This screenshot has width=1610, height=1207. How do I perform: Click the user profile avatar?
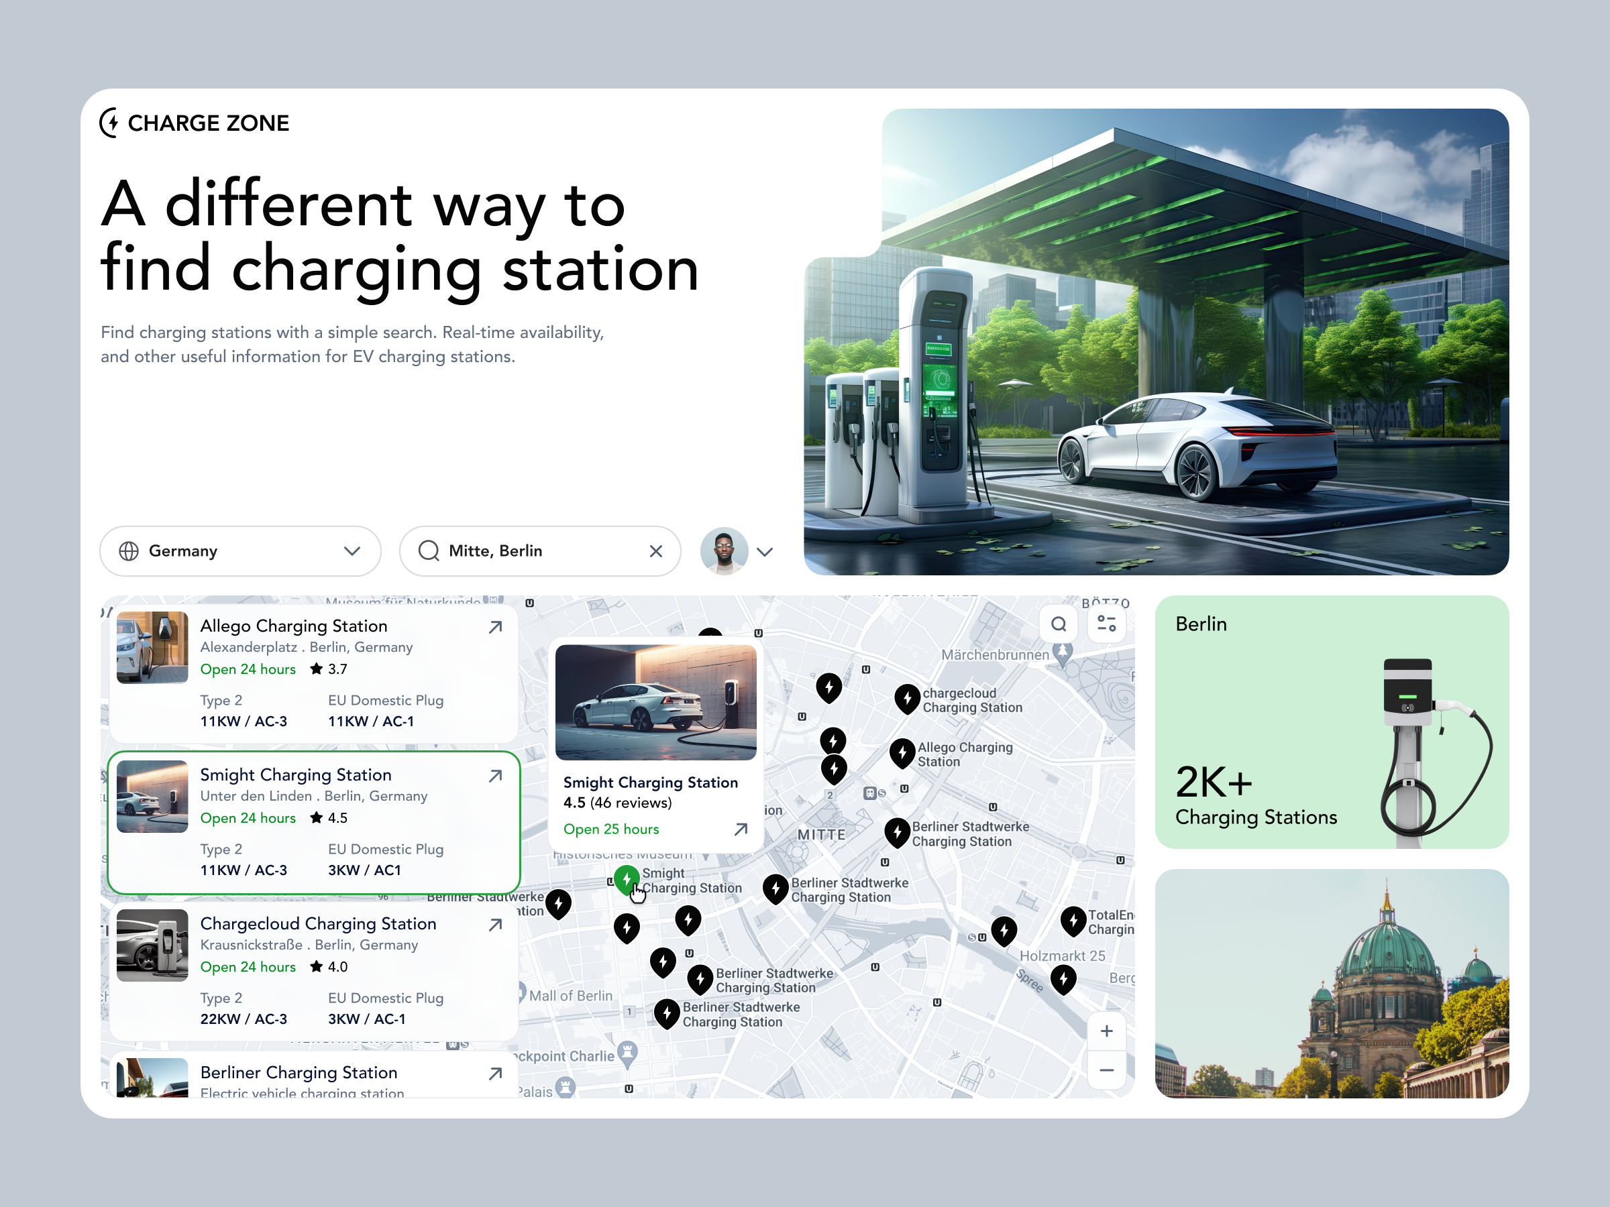click(x=723, y=551)
